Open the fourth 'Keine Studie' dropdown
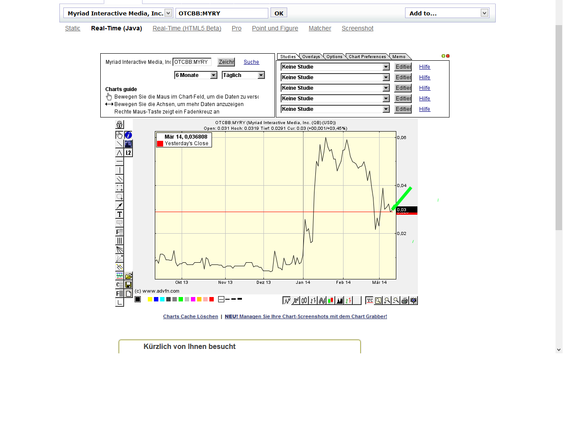The width and height of the screenshot is (563, 433). point(335,99)
